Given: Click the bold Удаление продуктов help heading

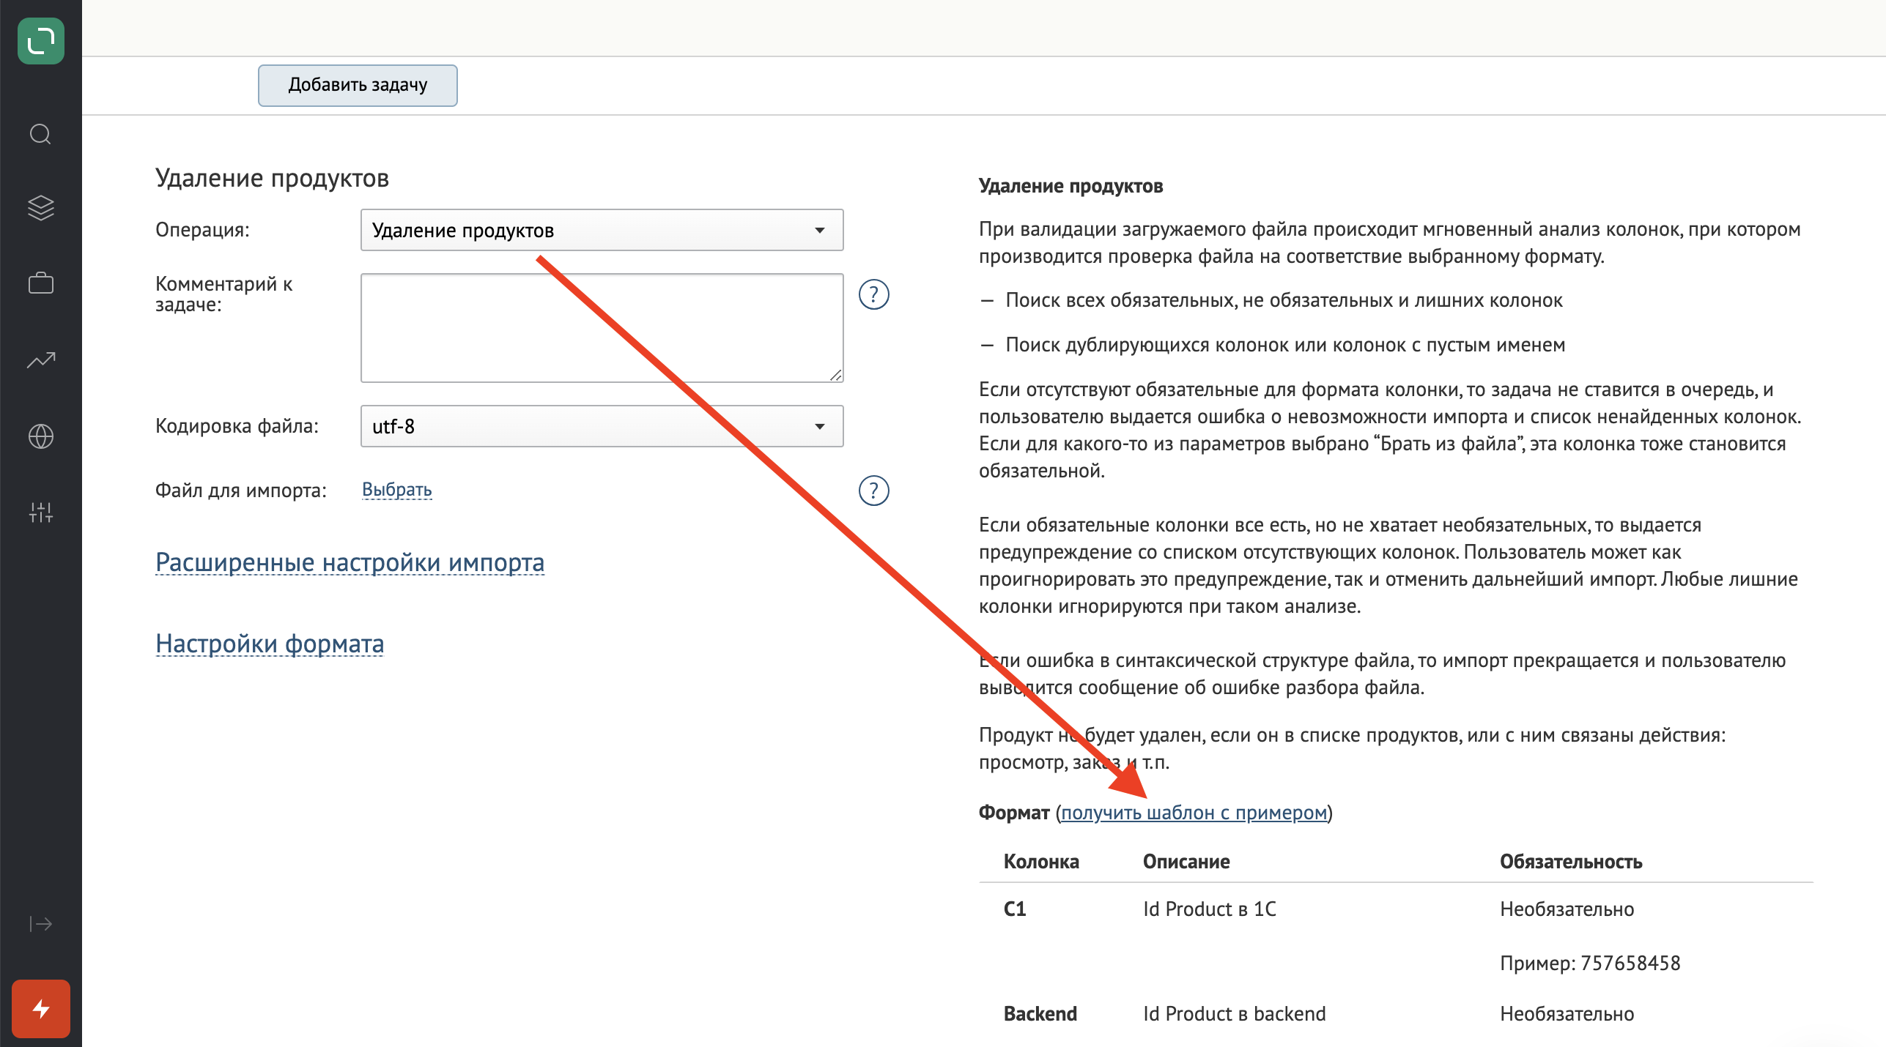Looking at the screenshot, I should tap(1070, 186).
